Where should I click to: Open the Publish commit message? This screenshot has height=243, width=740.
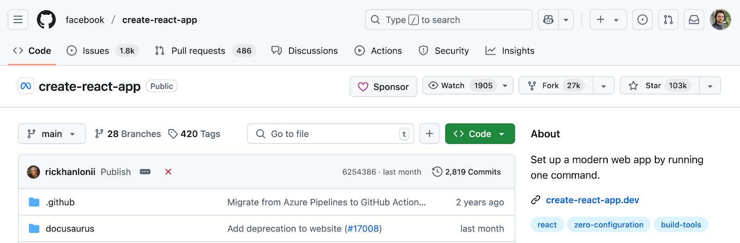point(116,172)
